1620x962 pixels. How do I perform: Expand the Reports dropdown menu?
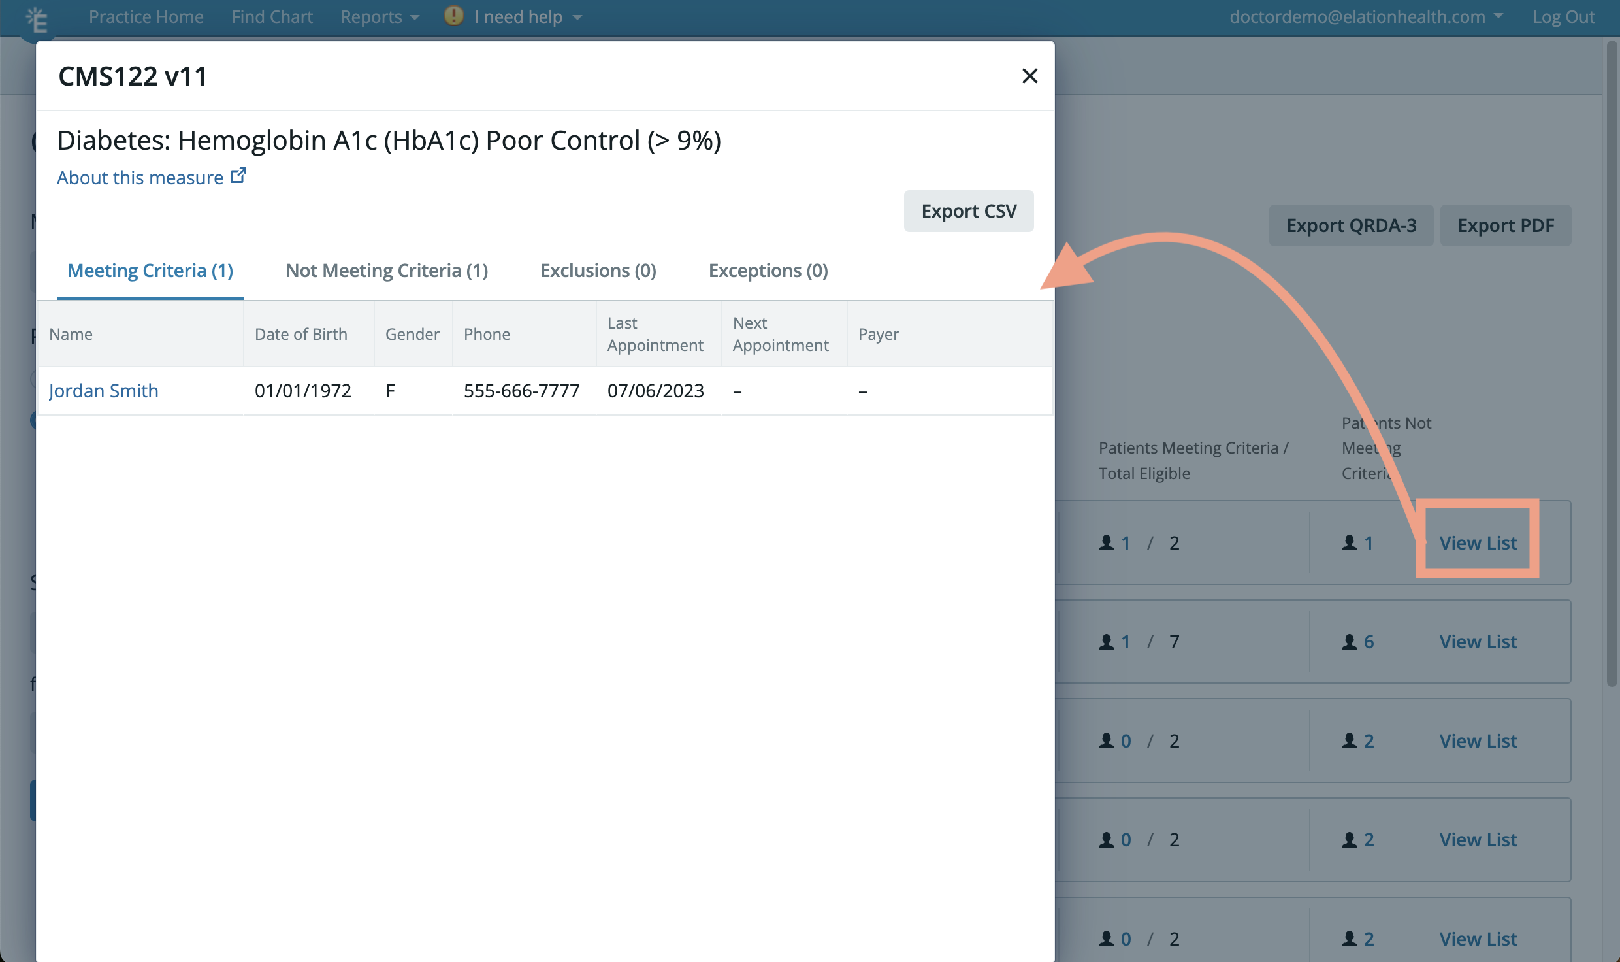click(x=378, y=16)
